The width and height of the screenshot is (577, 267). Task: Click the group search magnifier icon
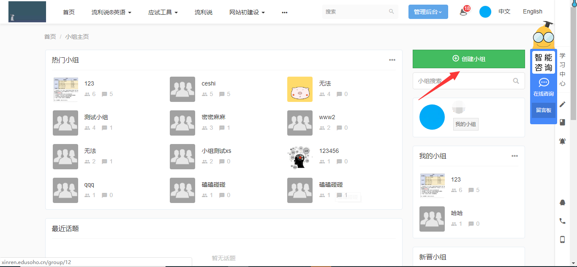tap(516, 81)
